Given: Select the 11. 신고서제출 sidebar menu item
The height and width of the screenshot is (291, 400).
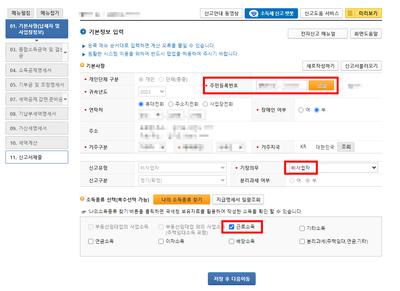Looking at the screenshot, I should [36, 156].
